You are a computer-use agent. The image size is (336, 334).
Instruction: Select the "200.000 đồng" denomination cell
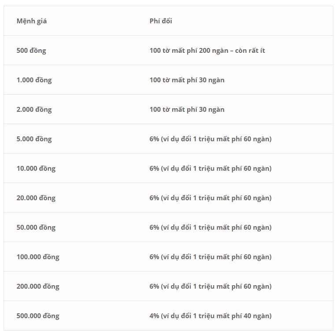click(38, 286)
